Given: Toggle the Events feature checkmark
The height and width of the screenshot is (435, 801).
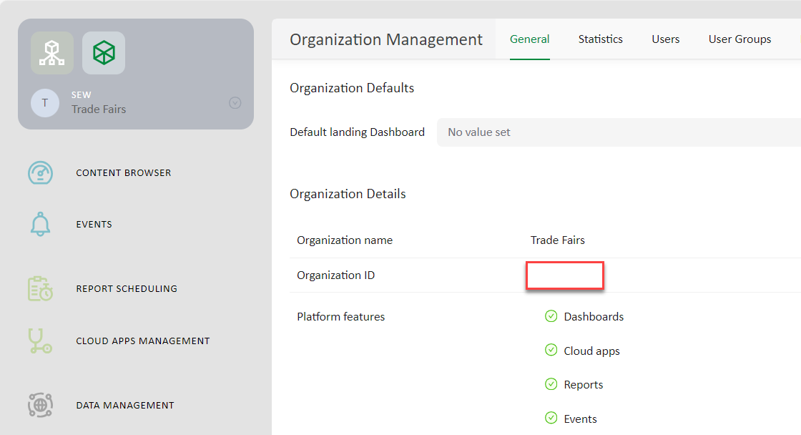Looking at the screenshot, I should pyautogui.click(x=551, y=419).
